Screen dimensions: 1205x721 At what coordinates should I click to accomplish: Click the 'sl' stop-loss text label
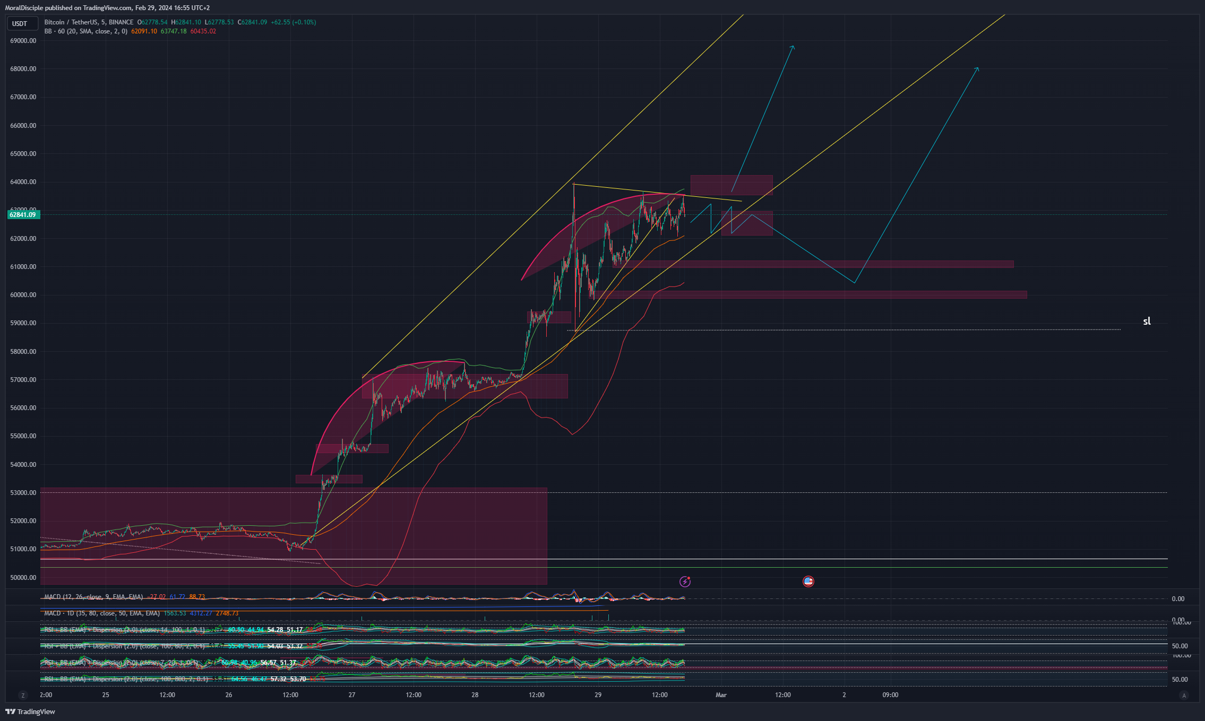click(x=1147, y=321)
